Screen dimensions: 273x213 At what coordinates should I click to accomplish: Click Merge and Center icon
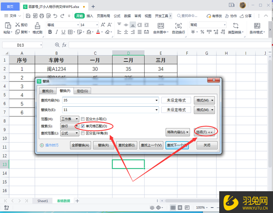click(161, 26)
